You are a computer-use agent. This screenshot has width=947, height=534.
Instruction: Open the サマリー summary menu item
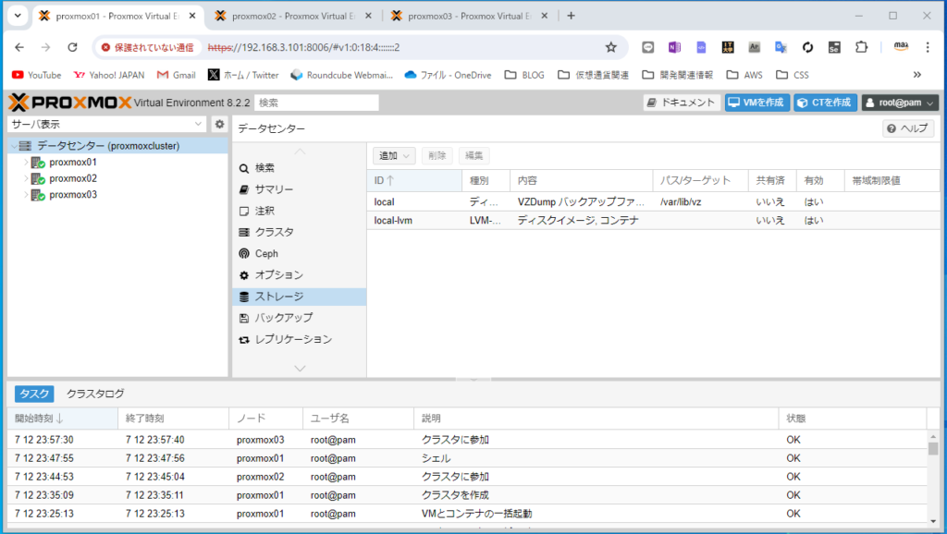click(x=274, y=189)
